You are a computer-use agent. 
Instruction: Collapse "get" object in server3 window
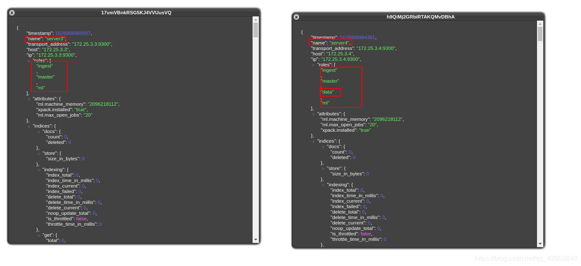coord(39,235)
